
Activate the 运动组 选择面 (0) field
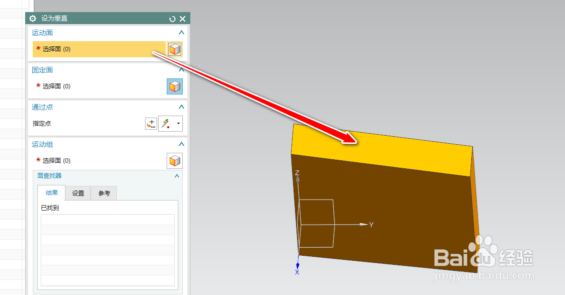99,161
